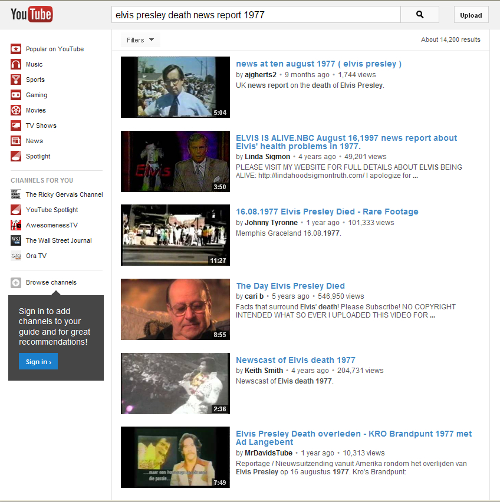Screen dimensions: 500x502
Task: Visit uploader Johnny Tyronne's channel
Action: tap(271, 223)
